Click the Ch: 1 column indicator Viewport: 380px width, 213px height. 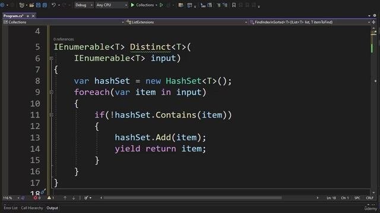[x=344, y=198]
